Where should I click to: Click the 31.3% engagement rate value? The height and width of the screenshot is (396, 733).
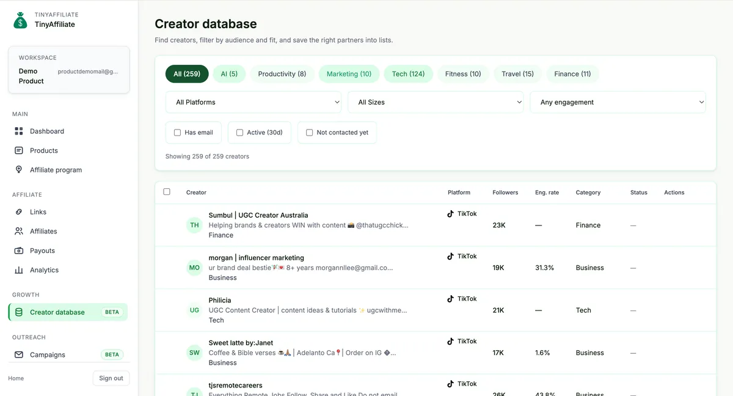[x=544, y=268]
